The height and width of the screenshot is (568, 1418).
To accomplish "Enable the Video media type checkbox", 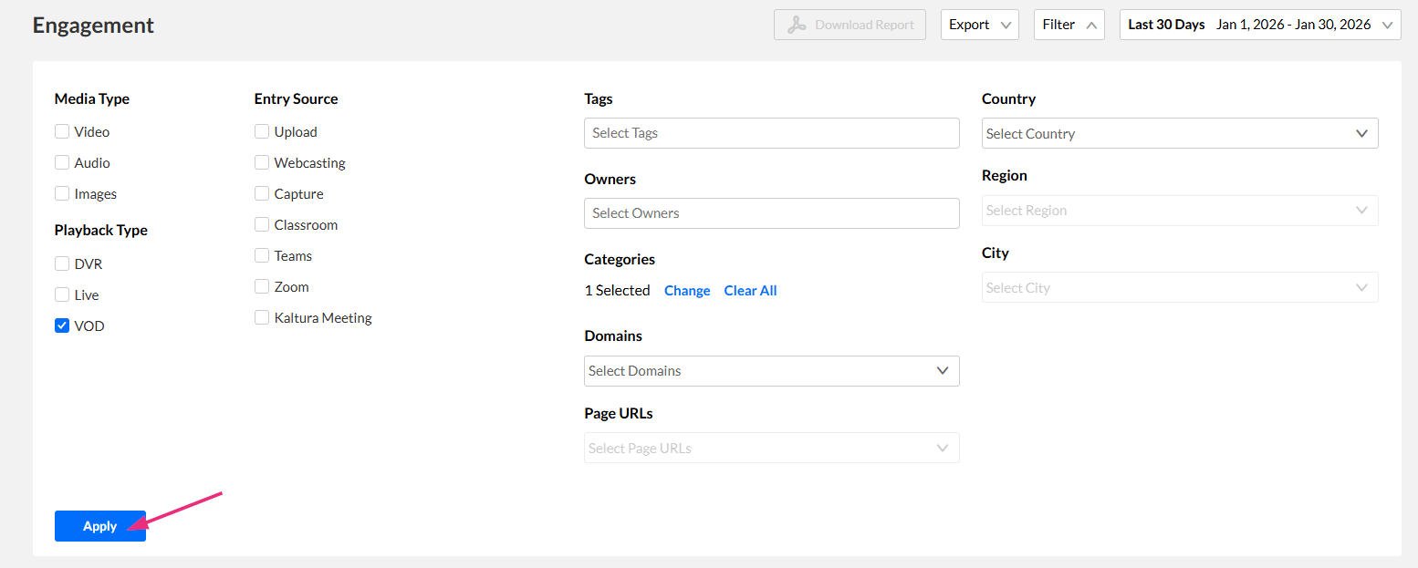I will point(62,132).
